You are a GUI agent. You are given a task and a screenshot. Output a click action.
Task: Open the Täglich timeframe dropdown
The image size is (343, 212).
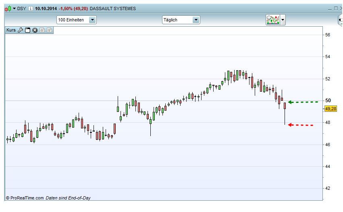pyautogui.click(x=196, y=20)
